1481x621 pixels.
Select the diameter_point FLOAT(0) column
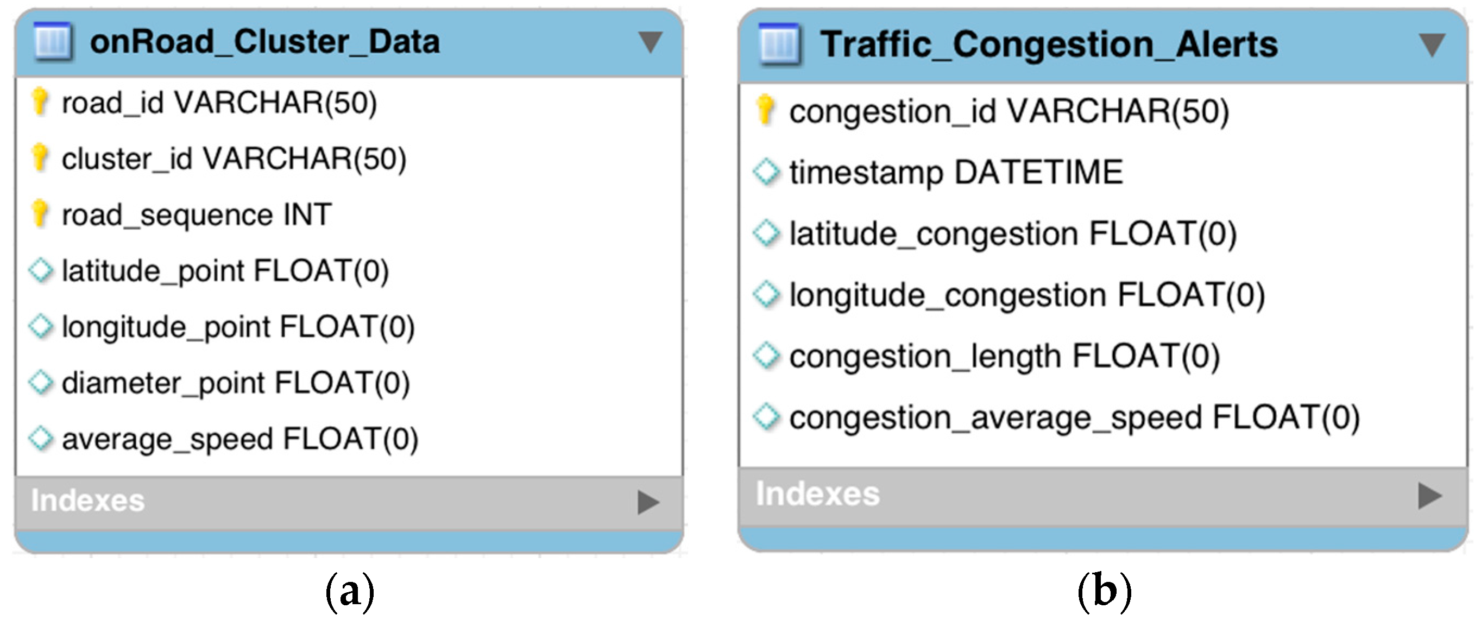point(236,383)
